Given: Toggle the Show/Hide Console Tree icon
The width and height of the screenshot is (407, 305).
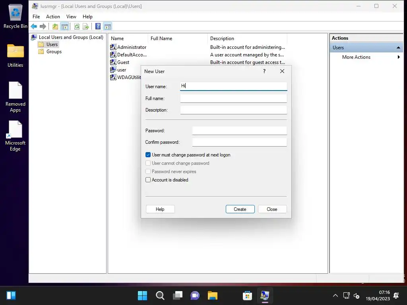Looking at the screenshot, I should click(x=65, y=26).
